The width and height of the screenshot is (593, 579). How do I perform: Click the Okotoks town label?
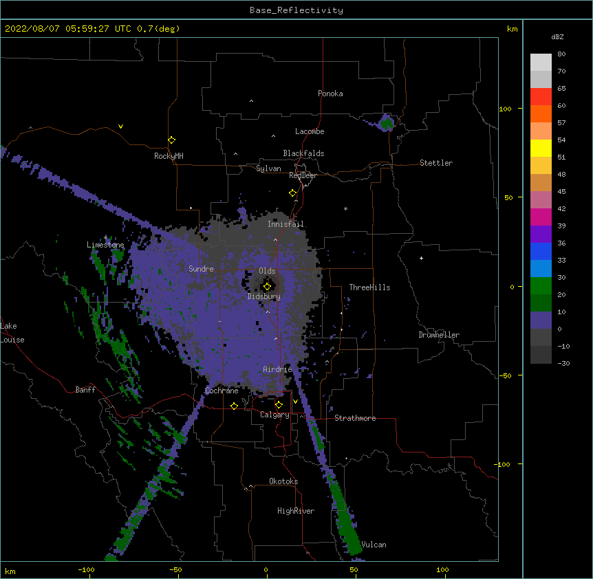point(283,481)
